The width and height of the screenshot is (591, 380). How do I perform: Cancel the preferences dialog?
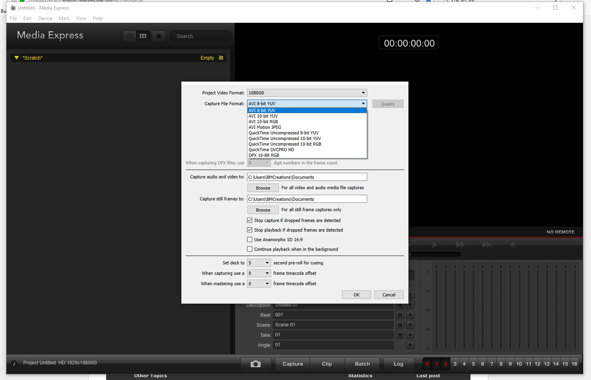point(389,295)
